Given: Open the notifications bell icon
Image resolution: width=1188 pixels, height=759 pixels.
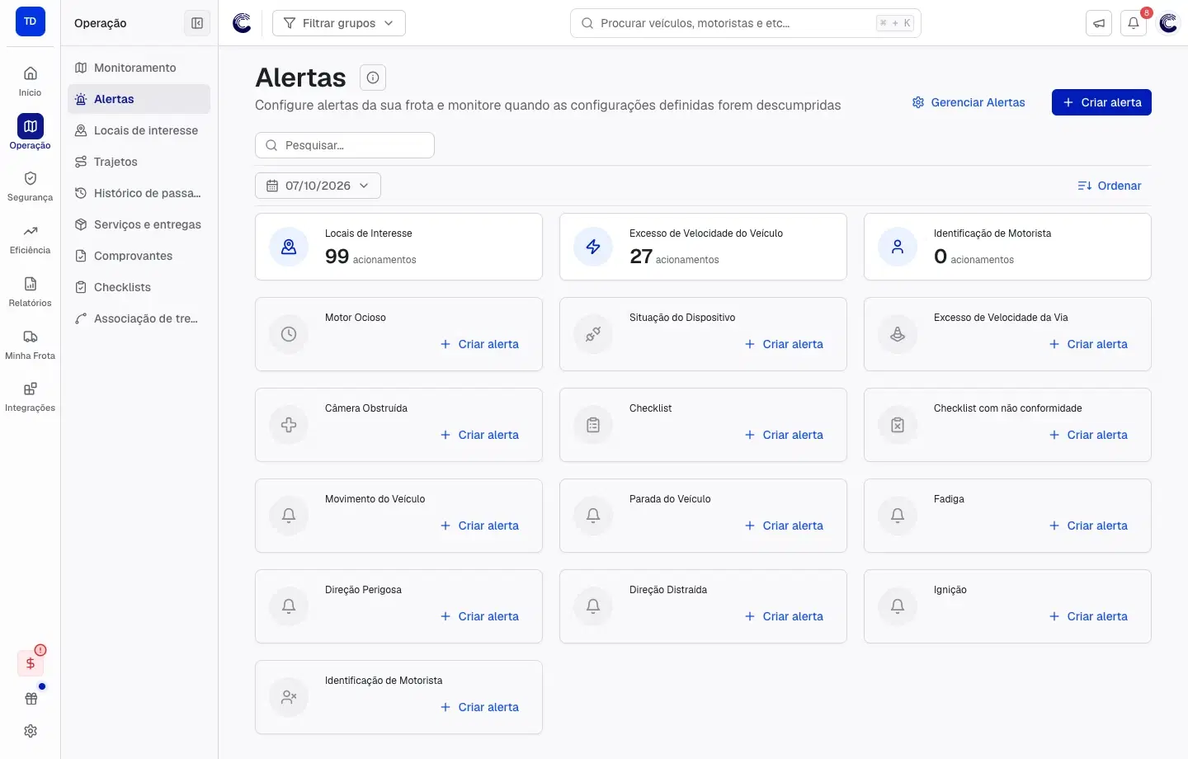Looking at the screenshot, I should point(1134,23).
